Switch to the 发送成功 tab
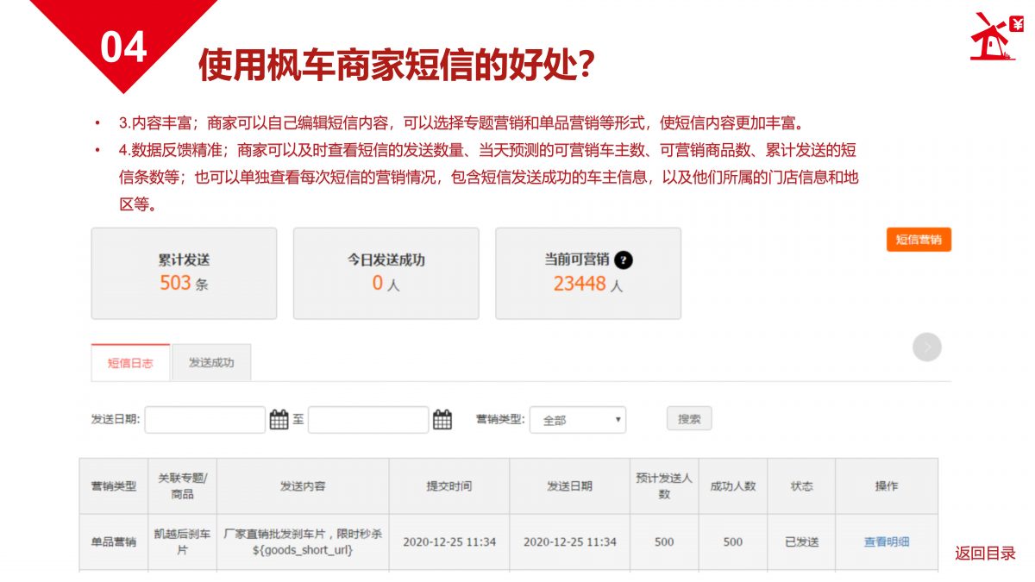 211,363
